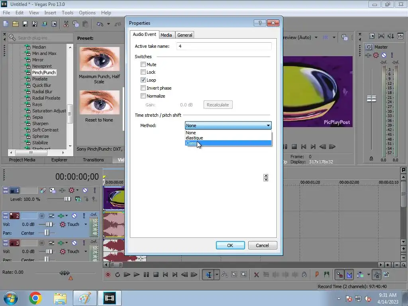Click track 1 Level slider handle
This screenshot has height=306, width=408.
[67, 199]
